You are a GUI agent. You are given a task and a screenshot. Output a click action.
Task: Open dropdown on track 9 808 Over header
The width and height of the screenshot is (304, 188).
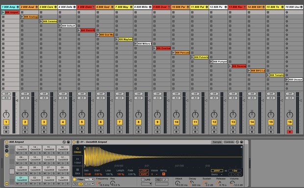tap(169, 7)
